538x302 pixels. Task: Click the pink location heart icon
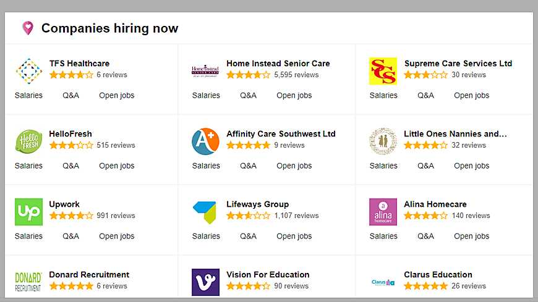(27, 28)
